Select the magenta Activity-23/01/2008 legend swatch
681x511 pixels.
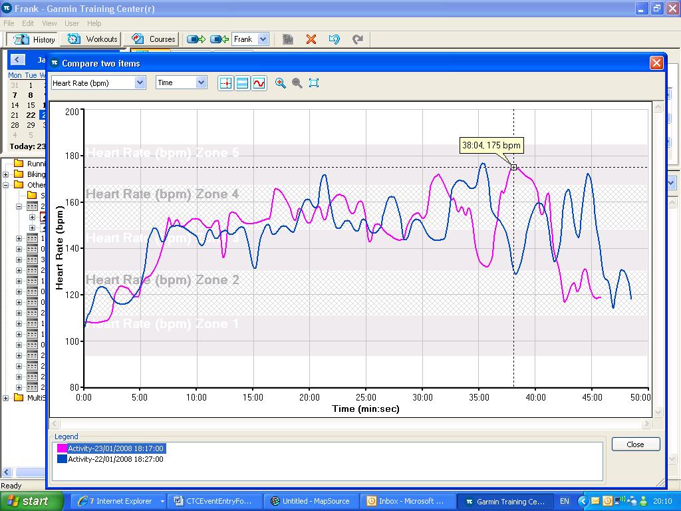point(63,448)
